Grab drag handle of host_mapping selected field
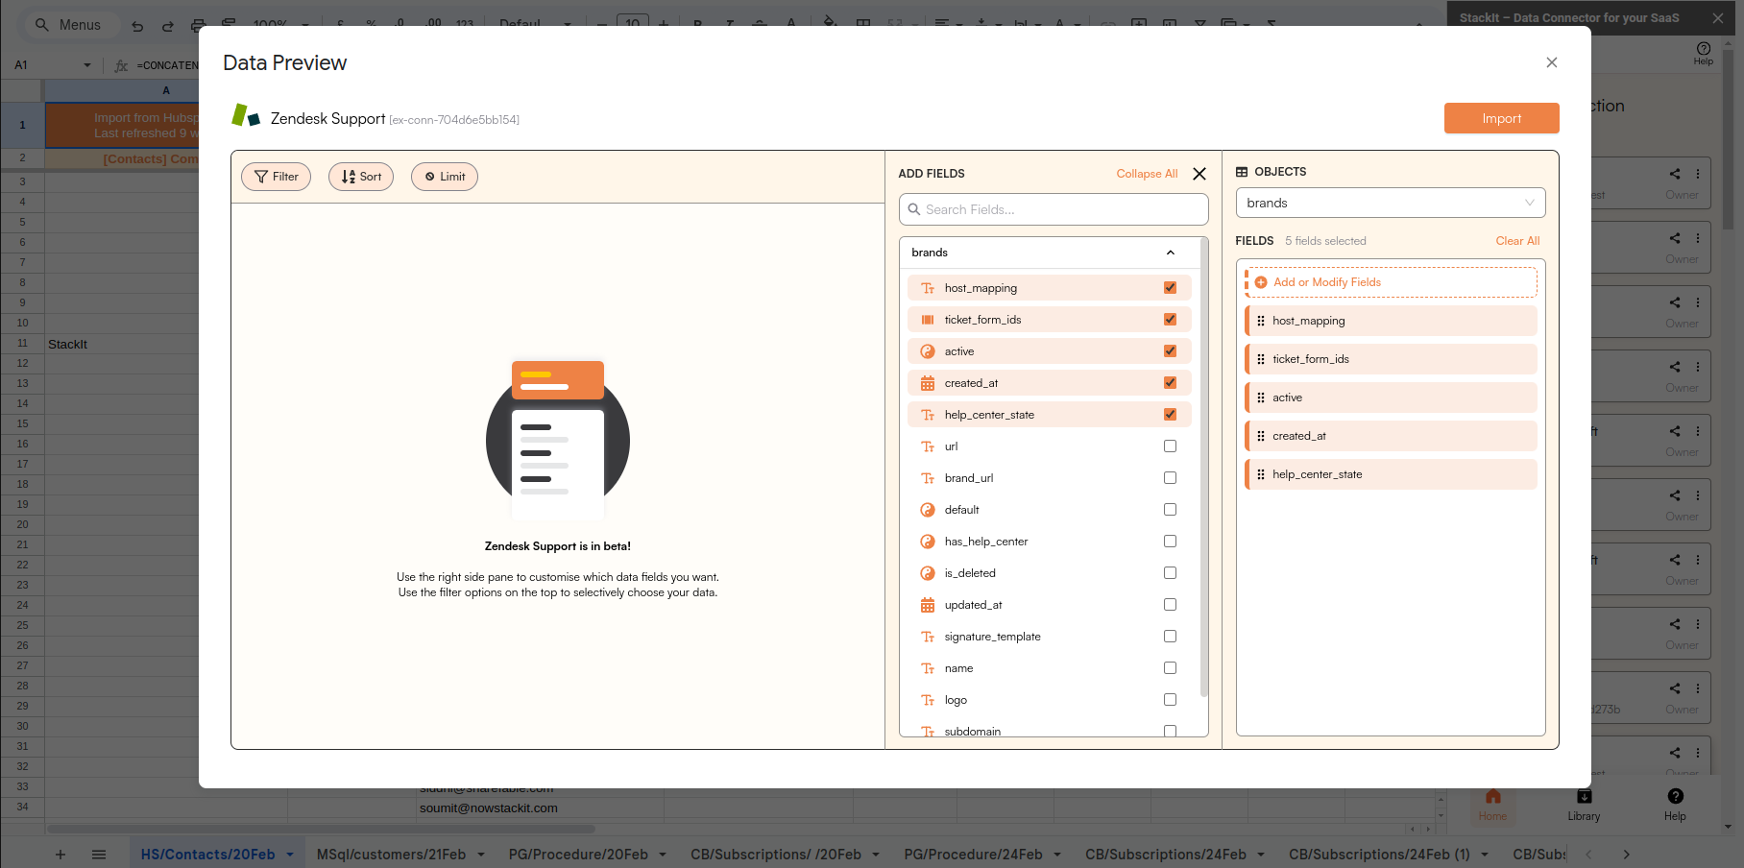The image size is (1744, 868). pos(1261,321)
